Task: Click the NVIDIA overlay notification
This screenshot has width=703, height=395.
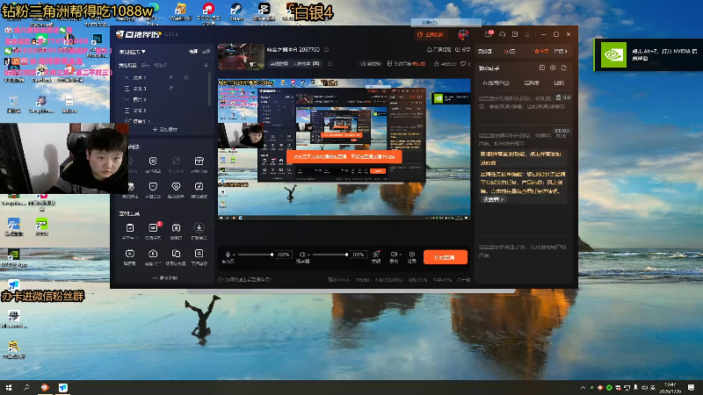Action: [649, 54]
